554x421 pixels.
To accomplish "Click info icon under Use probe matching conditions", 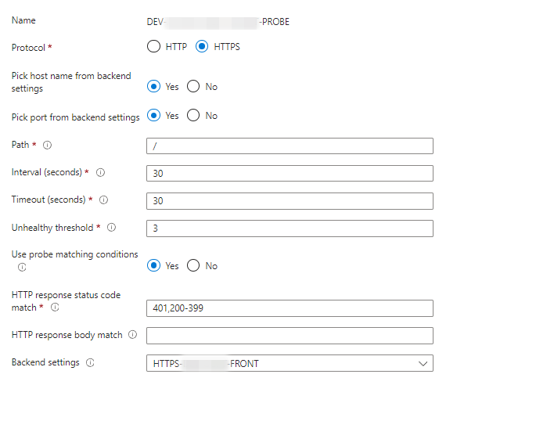I will [22, 267].
